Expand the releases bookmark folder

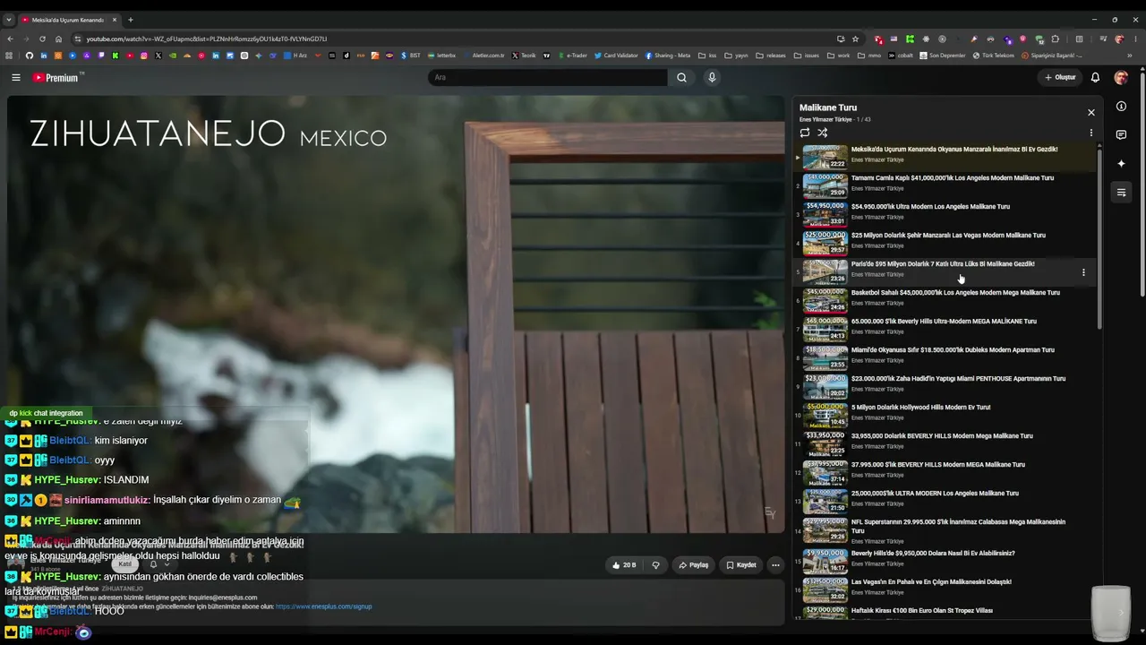pyautogui.click(x=771, y=56)
